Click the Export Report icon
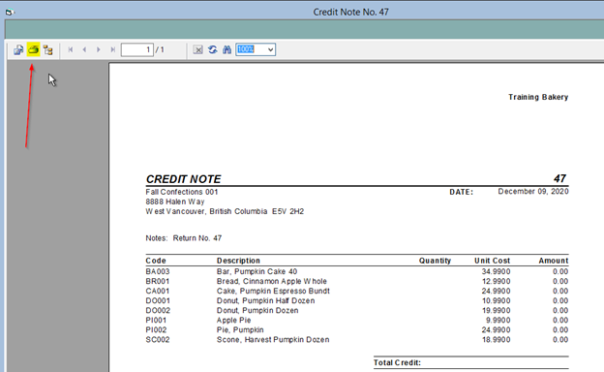 [x=18, y=49]
